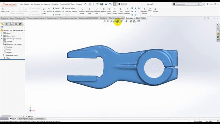Toggle Hide/Show Items eye icon
This screenshot has height=124, width=220.
[x=126, y=21]
